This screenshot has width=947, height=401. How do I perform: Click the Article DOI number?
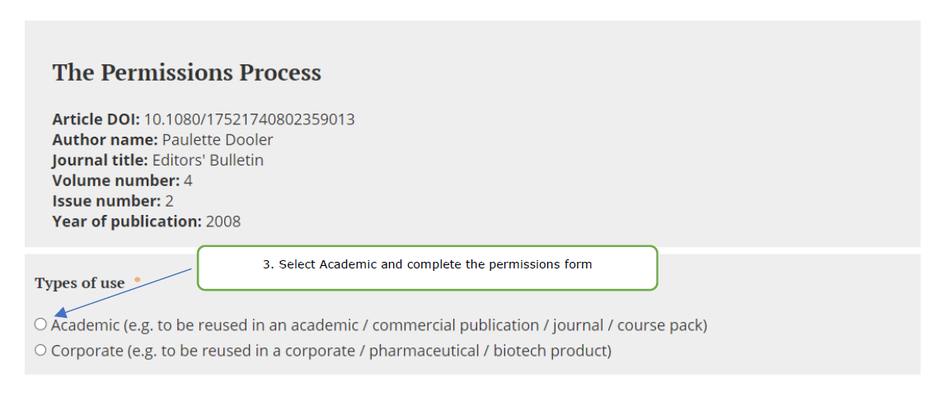249,119
